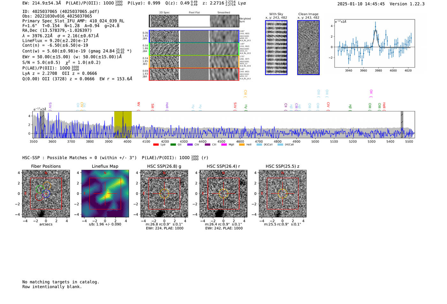Image resolution: width=447 pixels, height=304 pixels.
Task: Click the HeII orange legend swatch
Action: 242,145
